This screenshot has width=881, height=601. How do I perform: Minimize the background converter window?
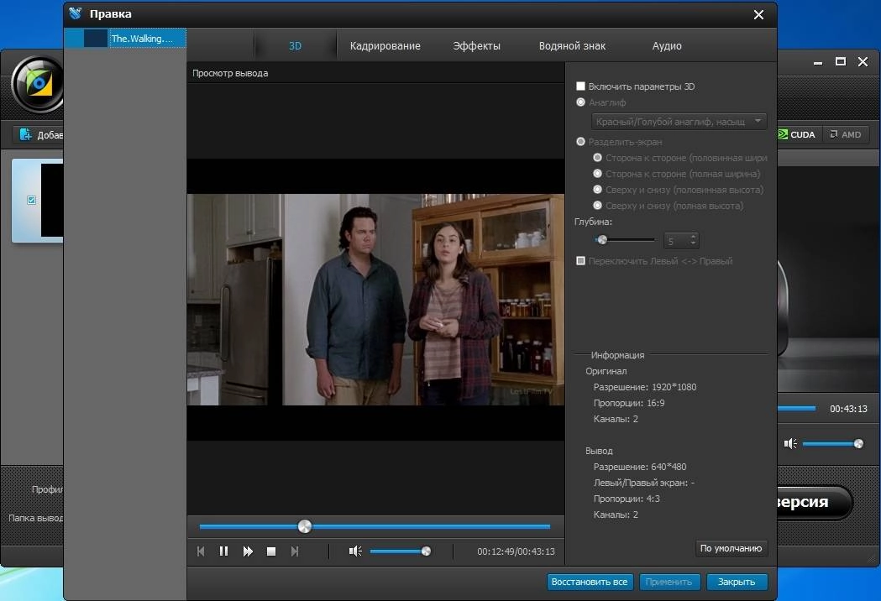coord(818,62)
